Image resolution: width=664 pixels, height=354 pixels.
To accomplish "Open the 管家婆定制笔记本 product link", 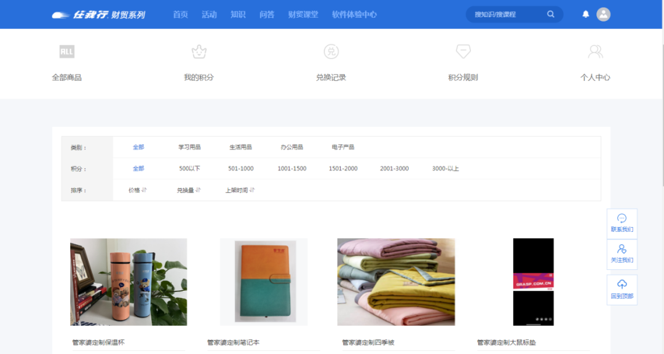I will [x=233, y=342].
